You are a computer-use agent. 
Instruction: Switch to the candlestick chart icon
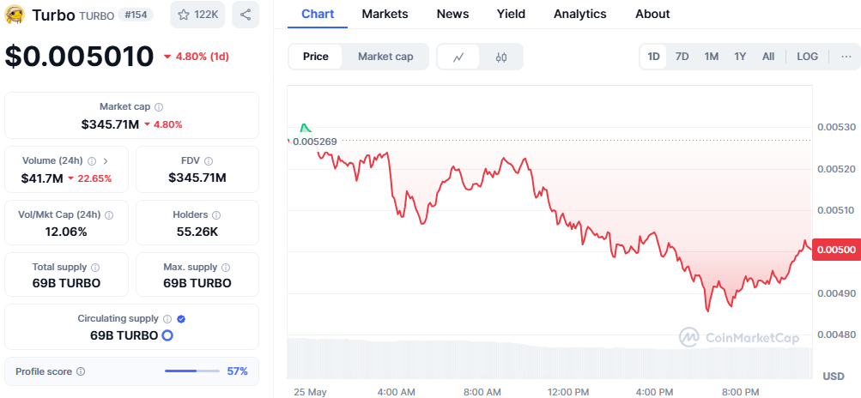point(500,57)
